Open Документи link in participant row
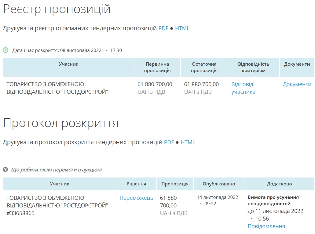The image size is (315, 234). click(297, 84)
